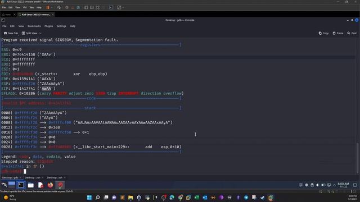The height and width of the screenshot is (202, 360).
Task: Open the dropdown arrow beside VMware pause button
Action: click(52, 7)
